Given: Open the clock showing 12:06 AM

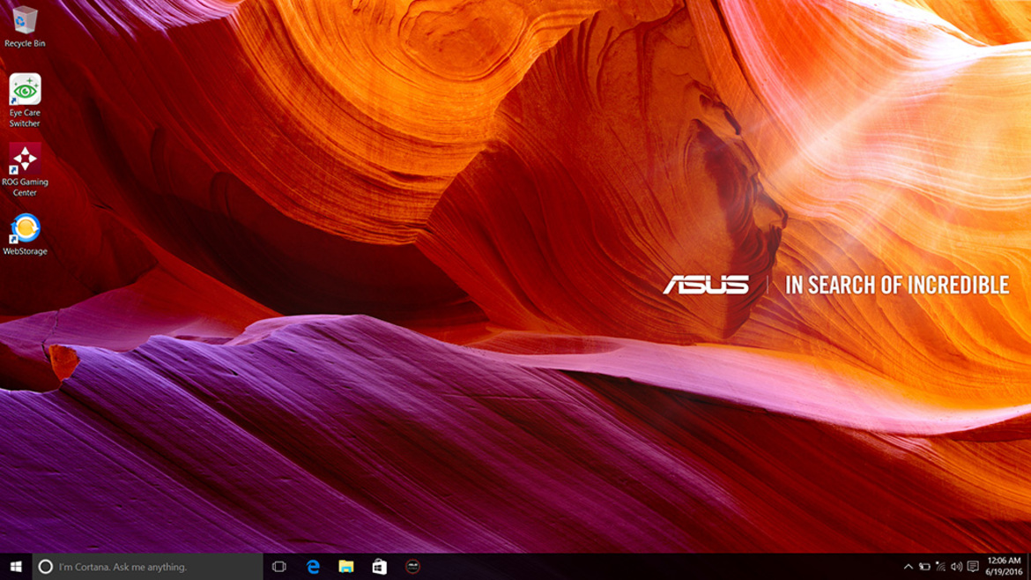Looking at the screenshot, I should pos(1004,566).
